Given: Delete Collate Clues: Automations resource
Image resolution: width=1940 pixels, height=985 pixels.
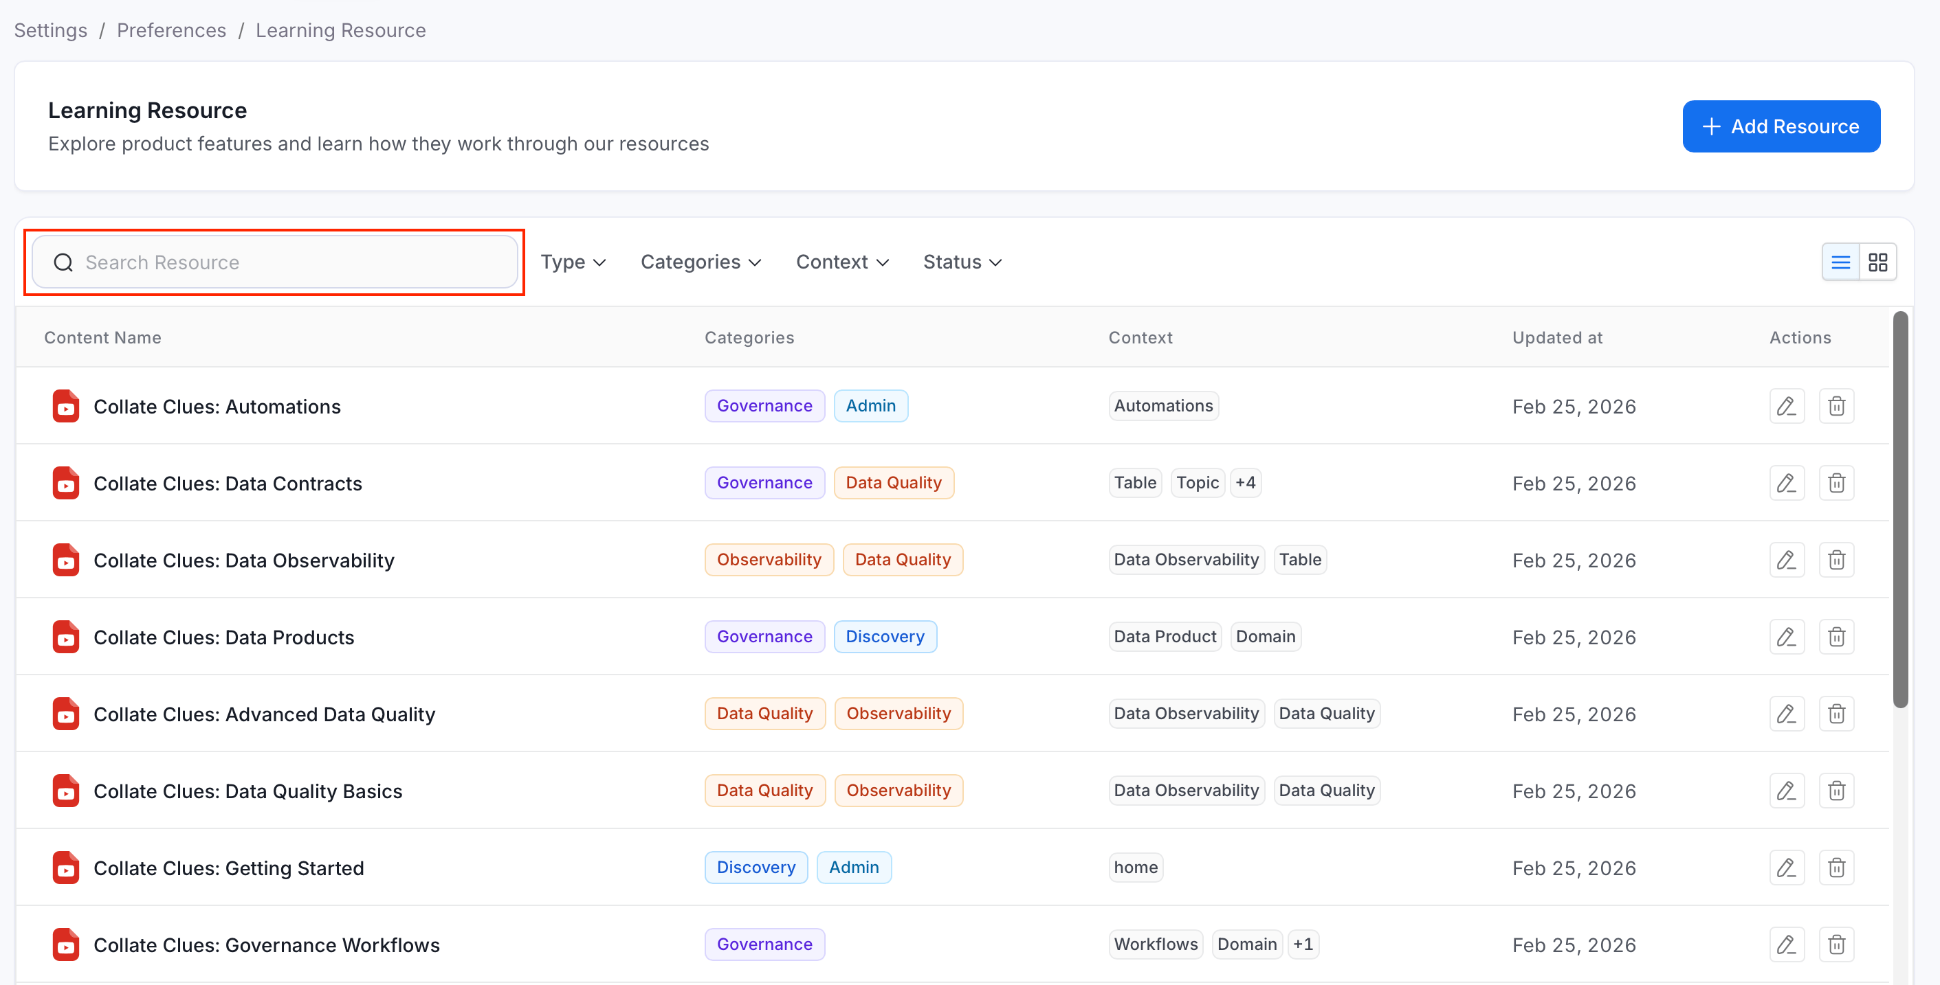Looking at the screenshot, I should pos(1836,407).
